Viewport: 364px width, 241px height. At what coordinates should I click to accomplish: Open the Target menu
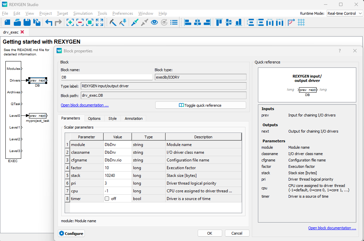[62, 13]
